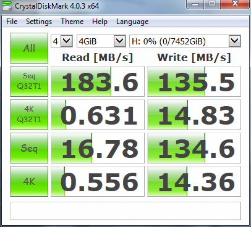251x227 pixels.
Task: Click the Write [MB/s] column header
Action: (194, 57)
